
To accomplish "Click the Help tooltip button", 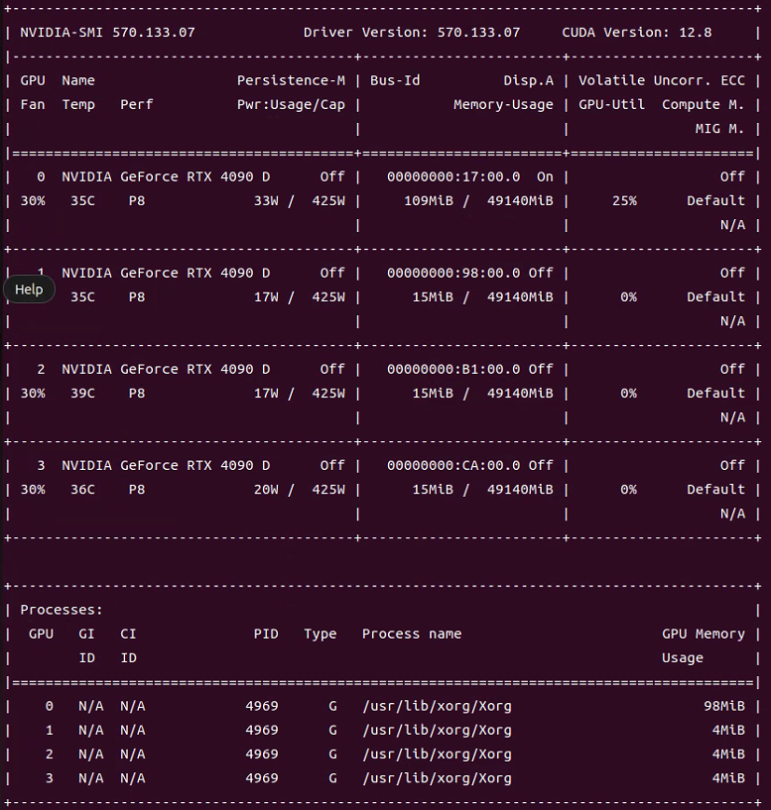I will coord(29,289).
